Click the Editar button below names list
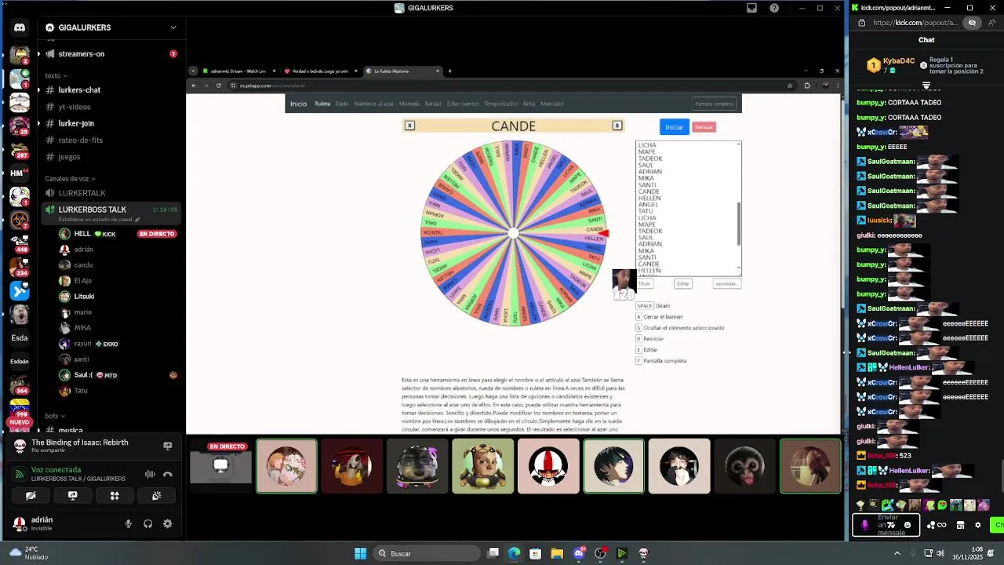1004x565 pixels. tap(683, 284)
